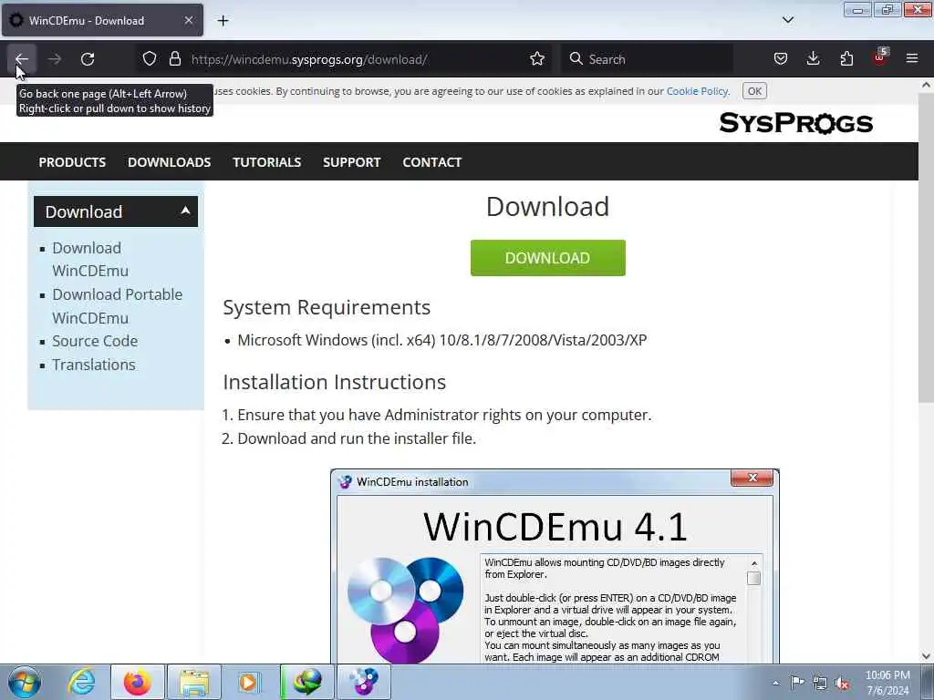Bookmark this page with the star
The height and width of the screenshot is (700, 934).
[x=536, y=59]
